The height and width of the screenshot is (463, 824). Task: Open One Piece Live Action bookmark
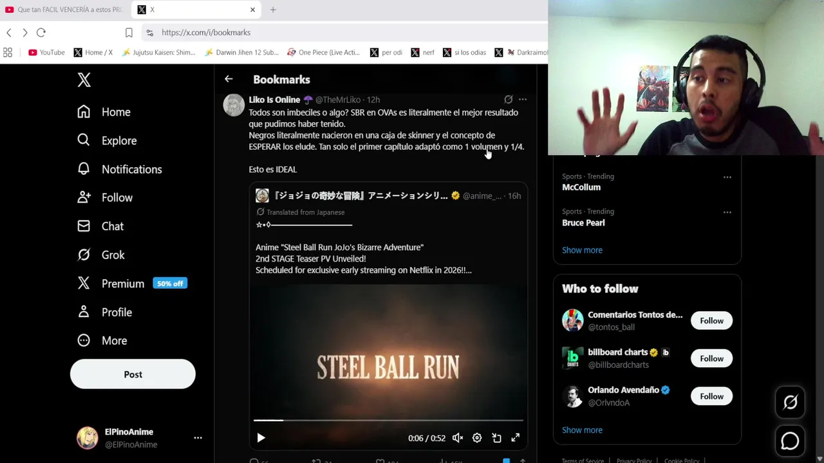[x=324, y=52]
